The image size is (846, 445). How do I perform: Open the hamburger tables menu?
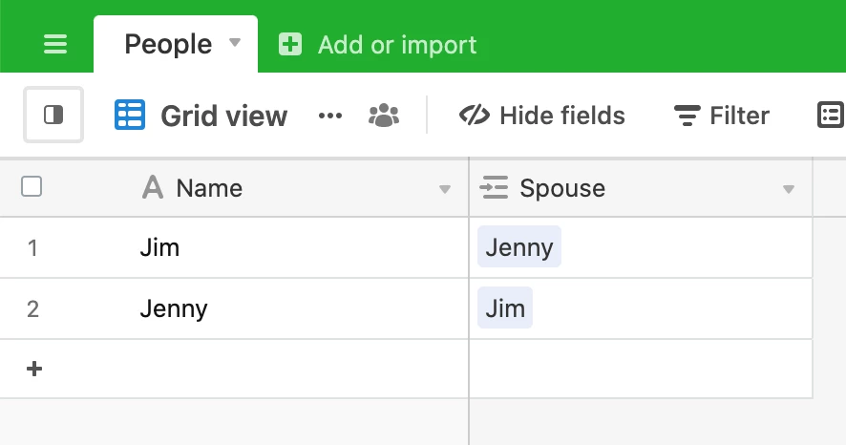point(55,44)
